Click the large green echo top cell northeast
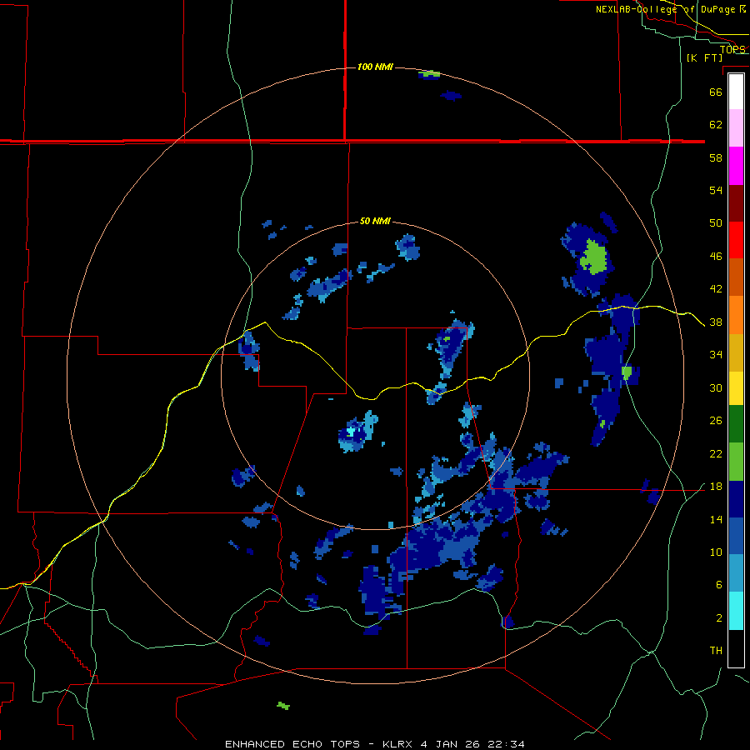This screenshot has width=750, height=750. coord(593,257)
